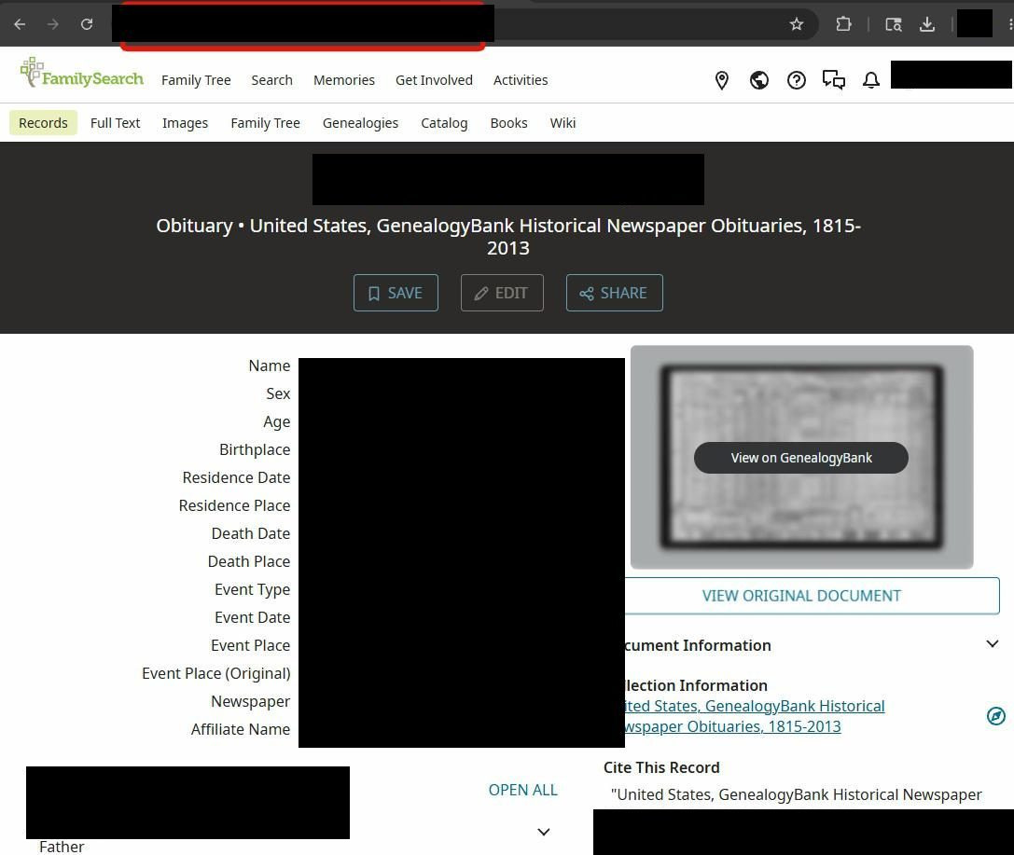1014x855 pixels.
Task: Expand the chevron below OPEN ALL
Action: coord(544,832)
